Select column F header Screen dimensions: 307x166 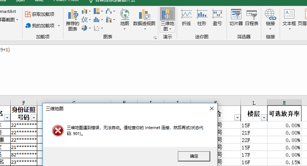pos(24,103)
